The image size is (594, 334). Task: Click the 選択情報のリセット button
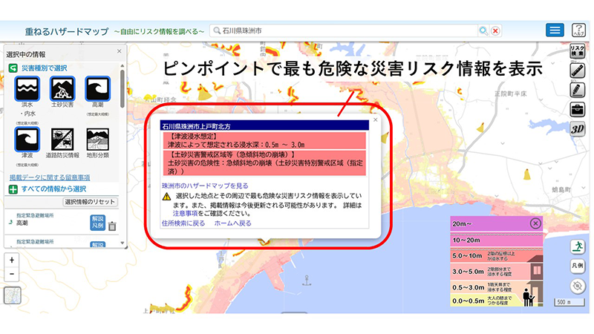90,202
